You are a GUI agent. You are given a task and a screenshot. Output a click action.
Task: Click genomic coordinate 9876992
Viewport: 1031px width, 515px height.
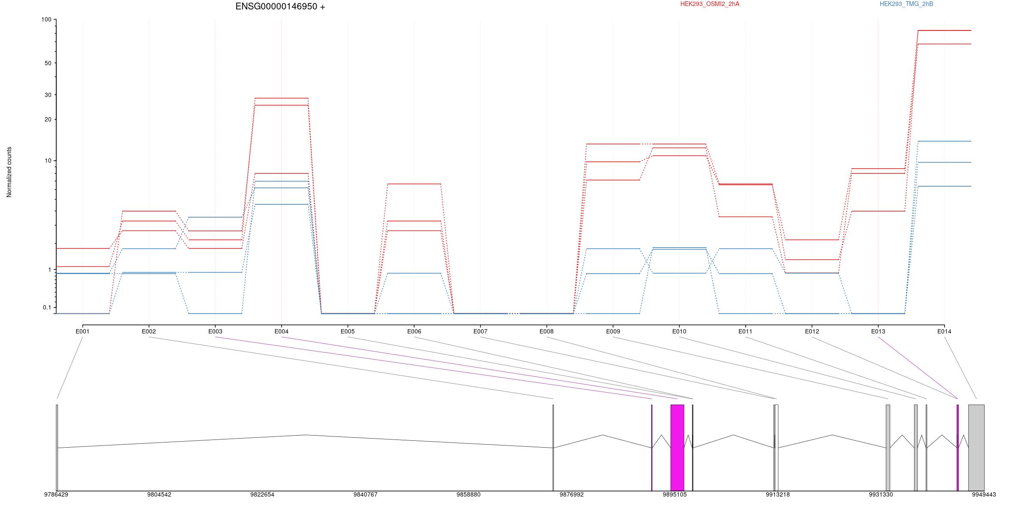pos(572,495)
